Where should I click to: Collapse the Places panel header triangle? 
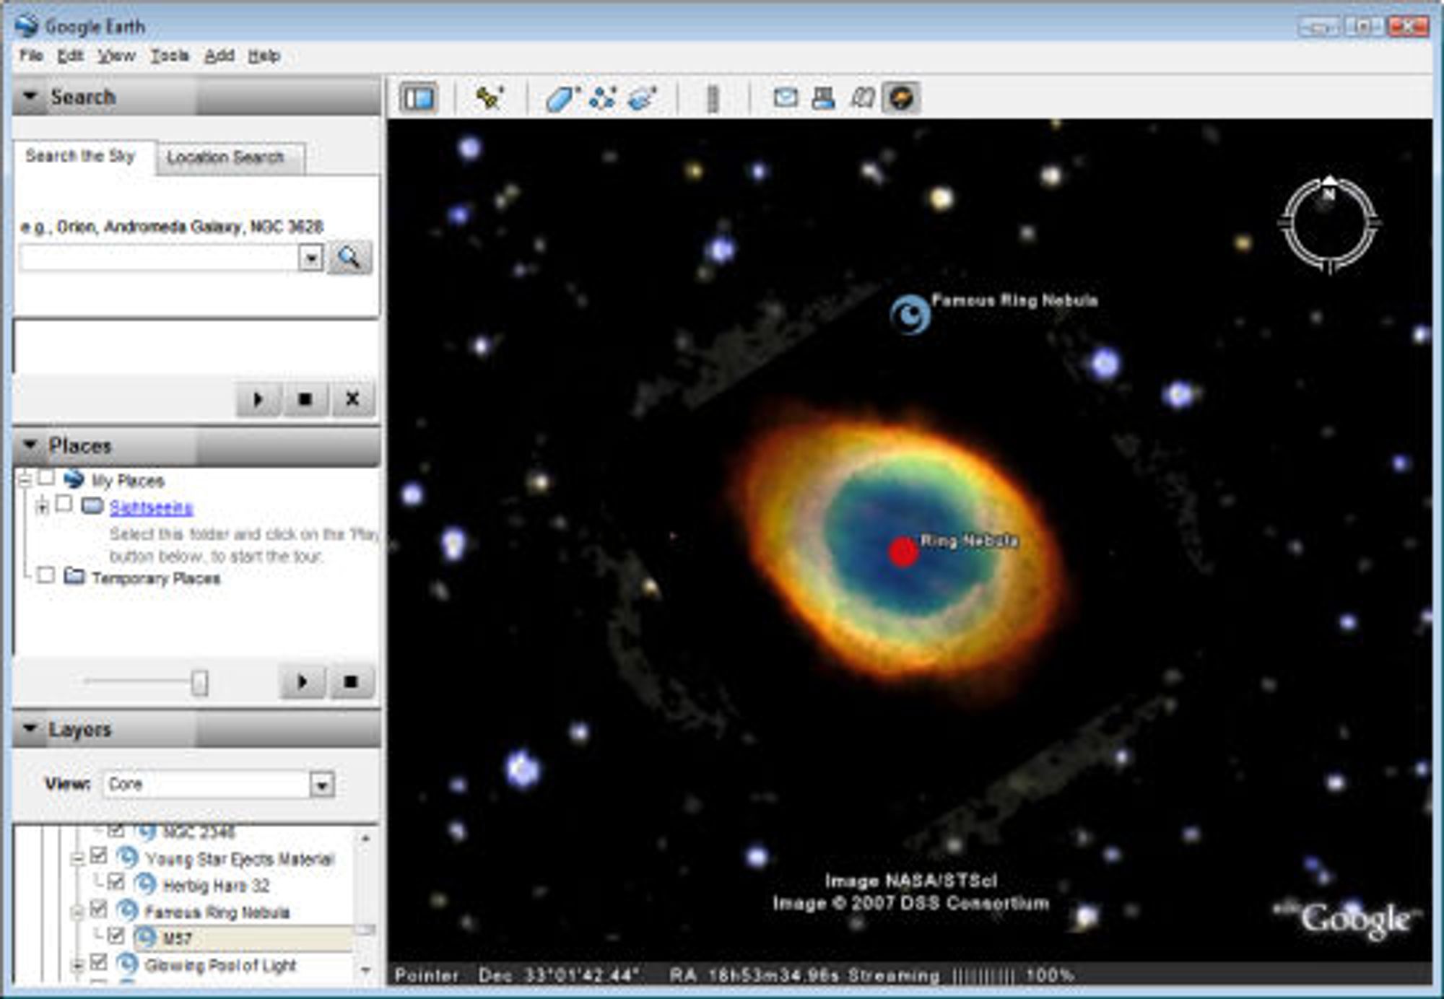pyautogui.click(x=30, y=444)
